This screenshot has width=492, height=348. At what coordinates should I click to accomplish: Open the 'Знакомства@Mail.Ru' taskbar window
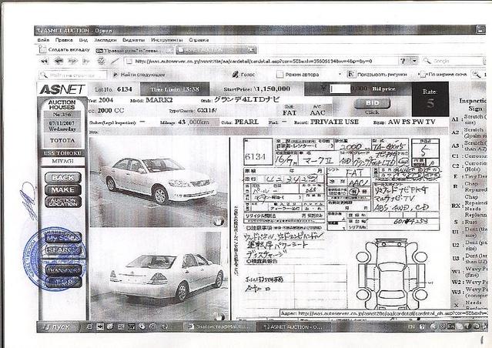pos(219,326)
